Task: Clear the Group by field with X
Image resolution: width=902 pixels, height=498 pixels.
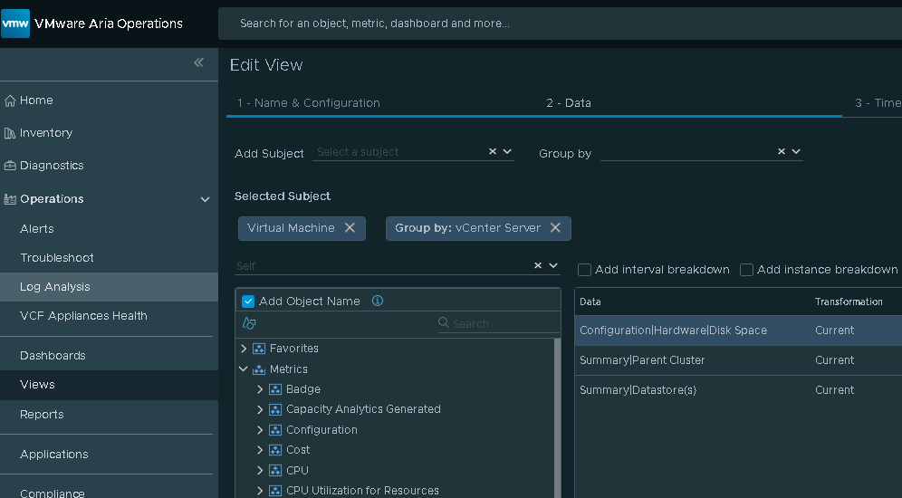Action: click(782, 152)
